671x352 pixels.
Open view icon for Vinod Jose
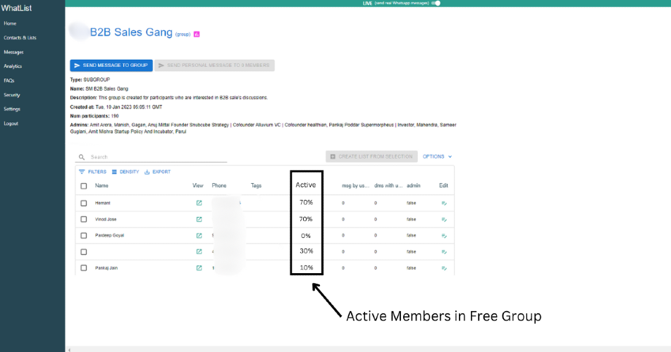click(x=199, y=219)
